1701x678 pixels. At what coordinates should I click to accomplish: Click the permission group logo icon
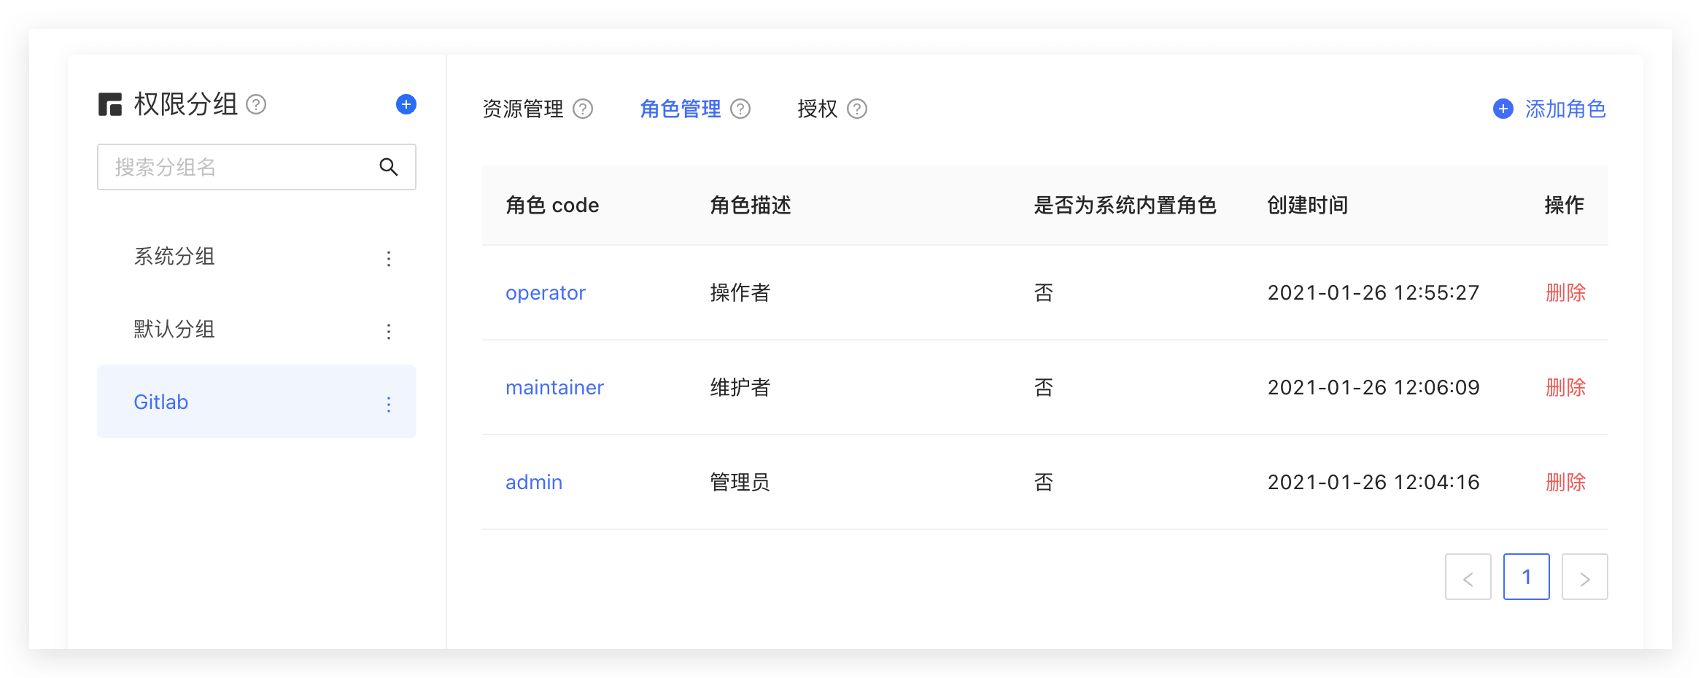tap(110, 104)
